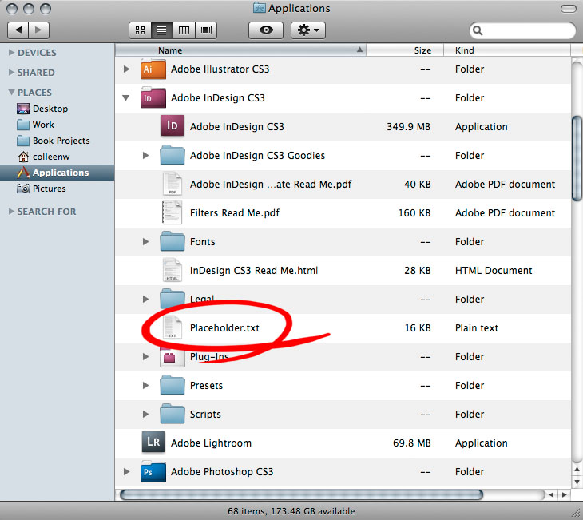Sort by the Size column header
Image resolution: width=583 pixels, height=520 pixels.
click(405, 50)
